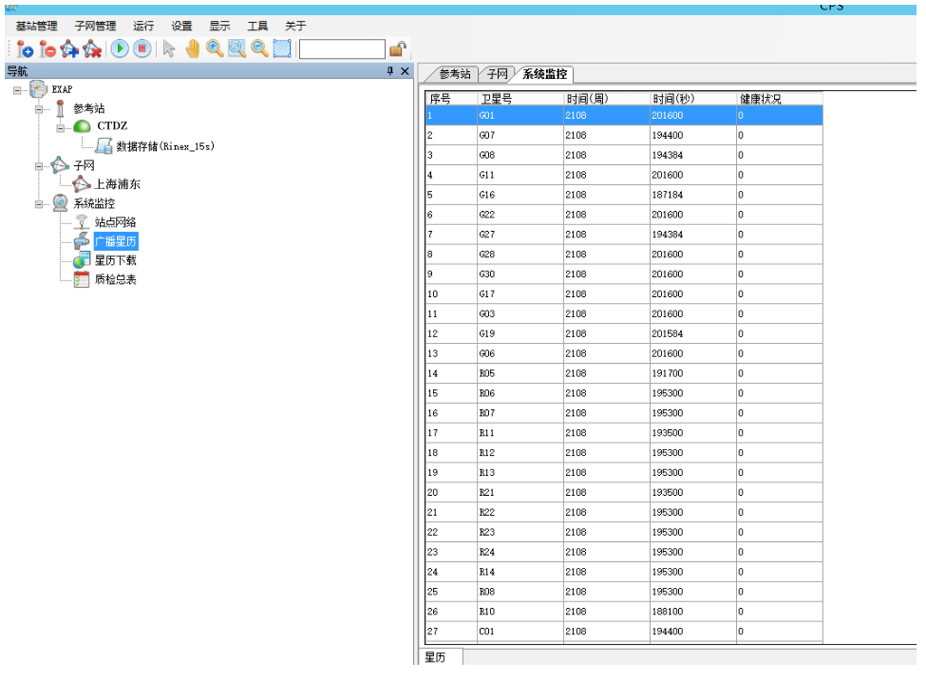Open the 运行 menu
926x681 pixels.
click(x=143, y=26)
